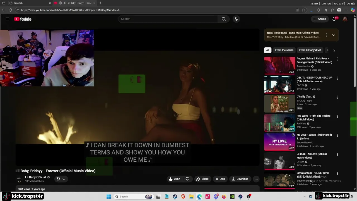The image size is (357, 201).
Task: Open browser settings and more menu
Action: pyautogui.click(x=346, y=10)
